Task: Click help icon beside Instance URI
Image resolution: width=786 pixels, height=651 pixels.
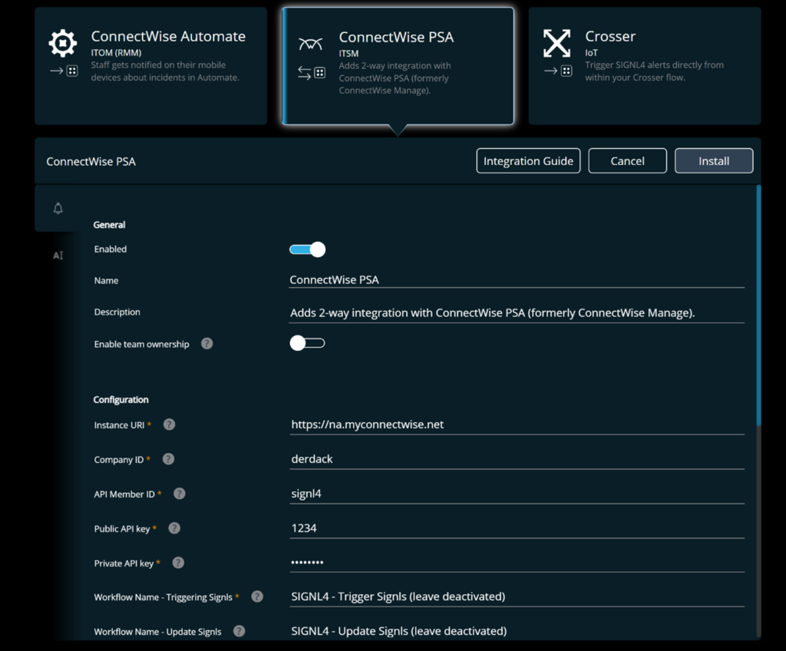Action: [170, 425]
